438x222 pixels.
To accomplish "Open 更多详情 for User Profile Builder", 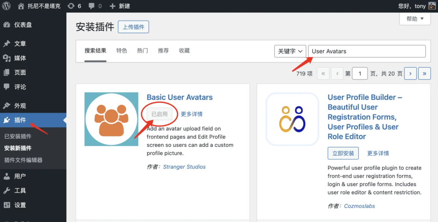I will pos(378,153).
